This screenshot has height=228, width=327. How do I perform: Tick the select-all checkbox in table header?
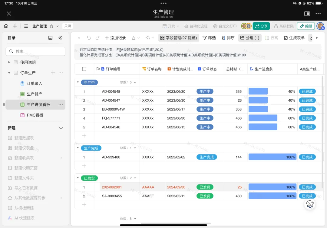84,69
